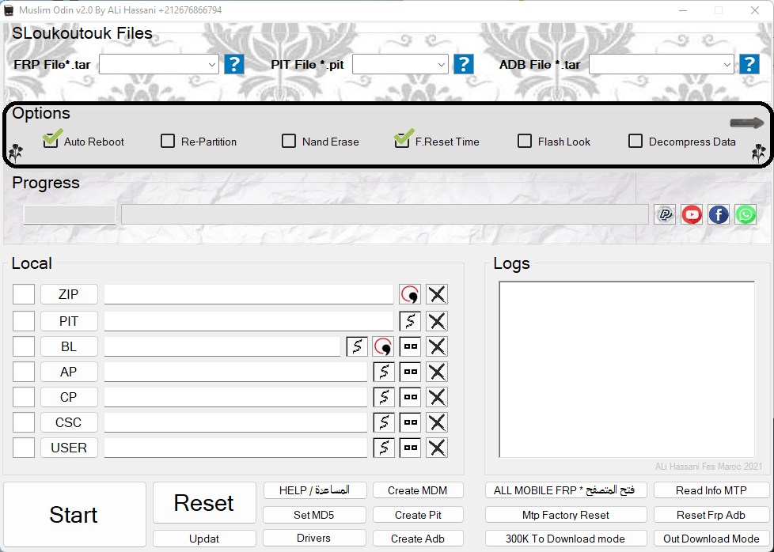The image size is (774, 552).
Task: Click the X icon on the CSC row
Action: pyautogui.click(x=437, y=422)
